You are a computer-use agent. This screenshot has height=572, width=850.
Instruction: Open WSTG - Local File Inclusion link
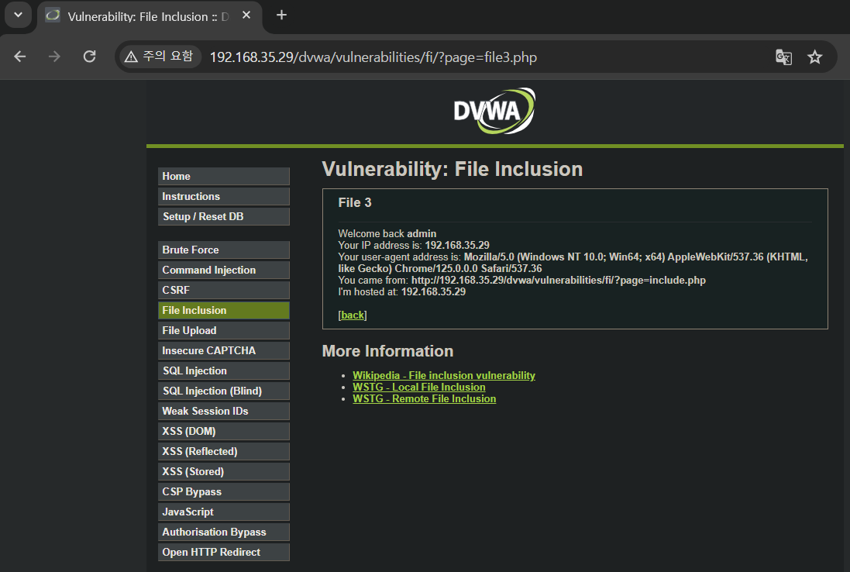tap(418, 387)
